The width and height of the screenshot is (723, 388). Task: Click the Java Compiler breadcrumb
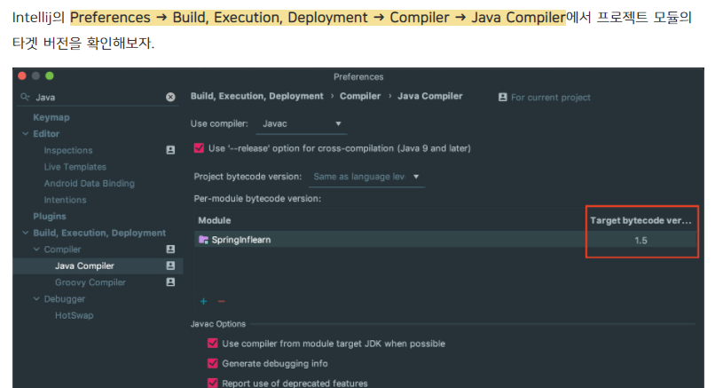click(429, 96)
